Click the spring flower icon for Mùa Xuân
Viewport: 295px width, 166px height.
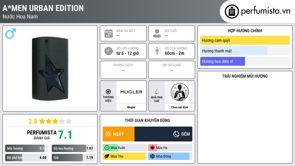point(107,148)
